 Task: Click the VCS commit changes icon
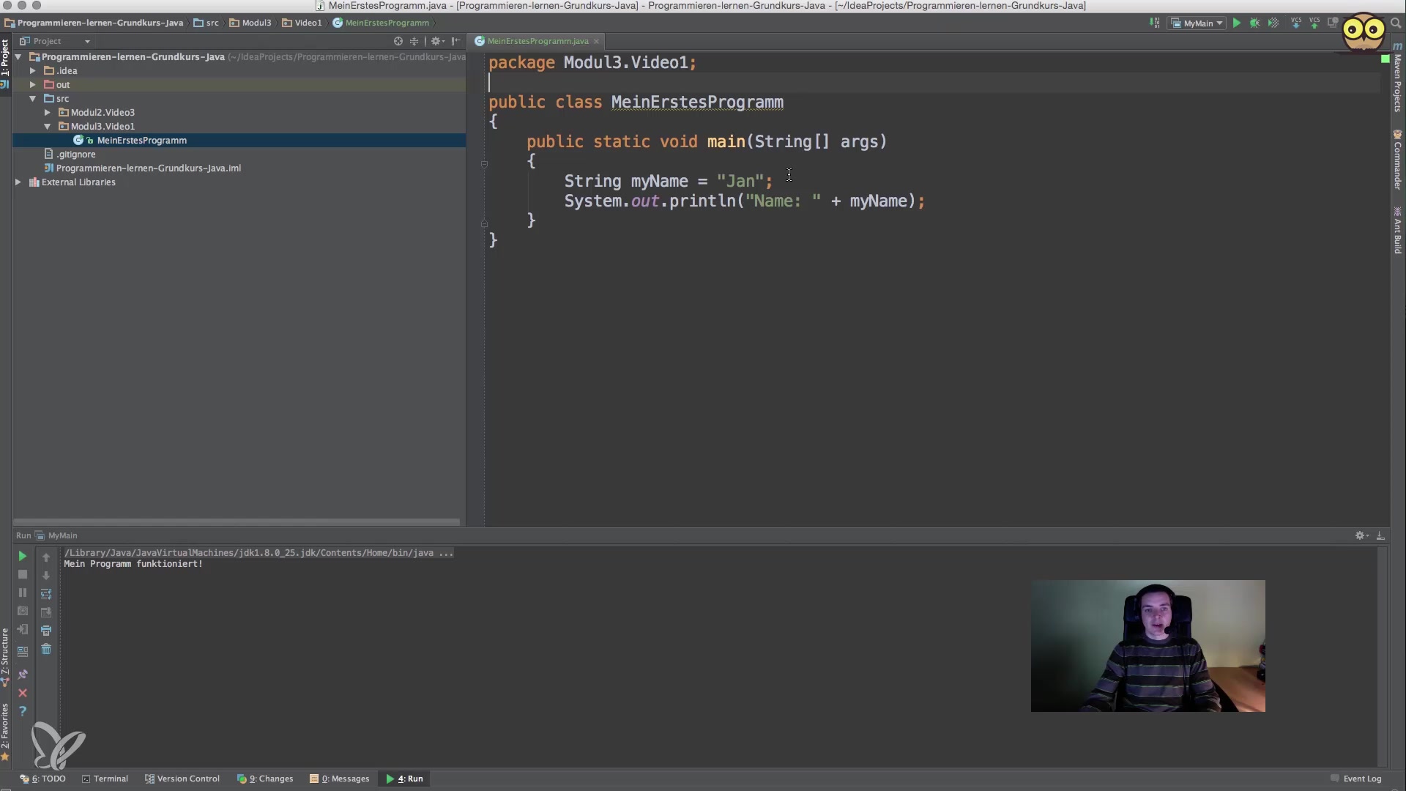(x=1314, y=23)
